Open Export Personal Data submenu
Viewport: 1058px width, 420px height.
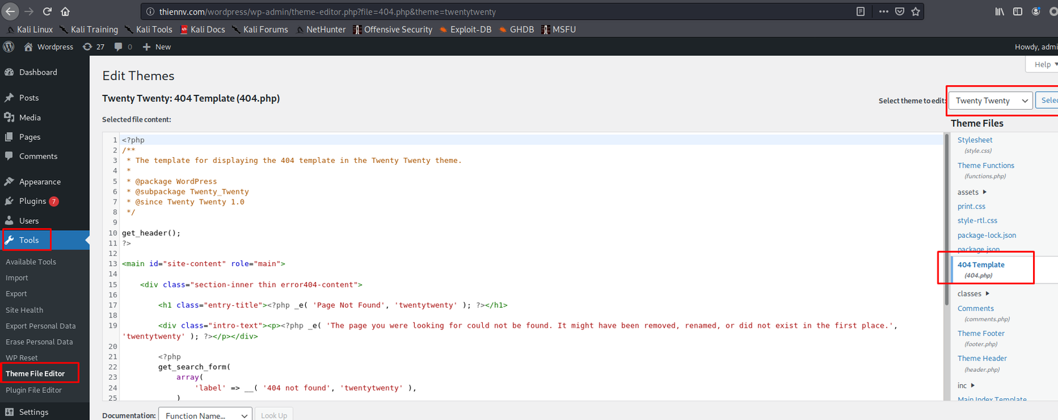point(40,326)
